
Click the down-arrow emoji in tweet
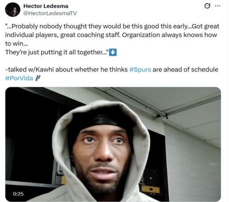pyautogui.click(x=113, y=52)
